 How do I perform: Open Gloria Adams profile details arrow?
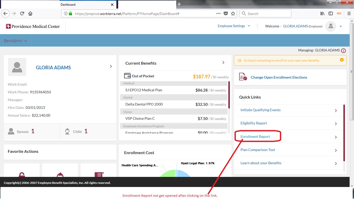click(111, 66)
